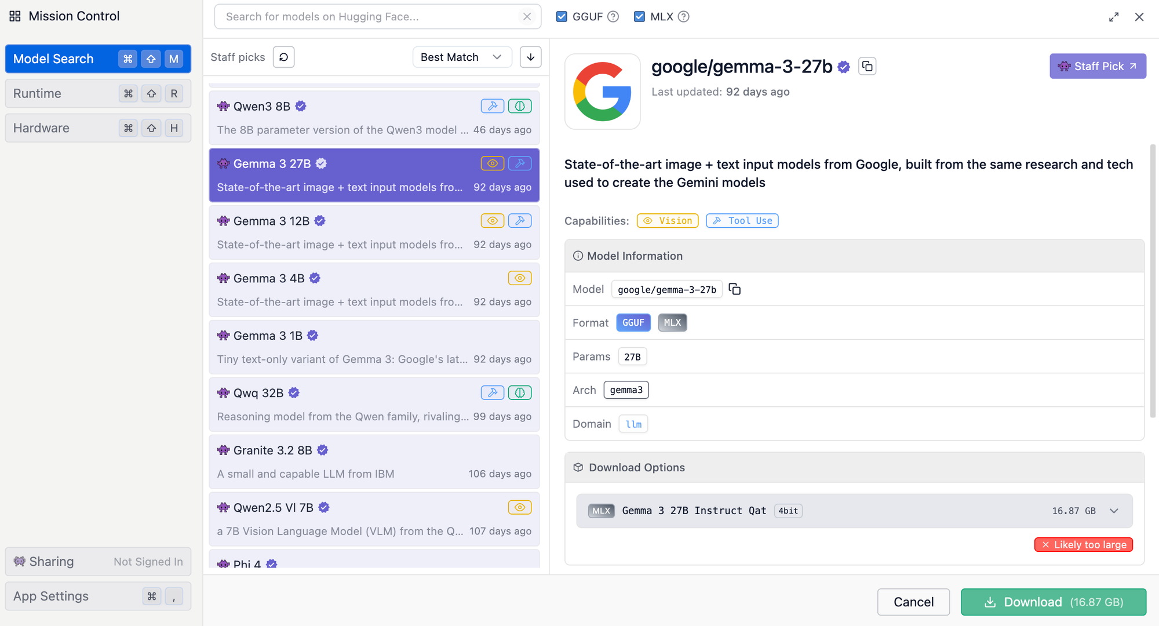The width and height of the screenshot is (1159, 626).
Task: Switch to Model Search tab
Action: click(x=98, y=59)
